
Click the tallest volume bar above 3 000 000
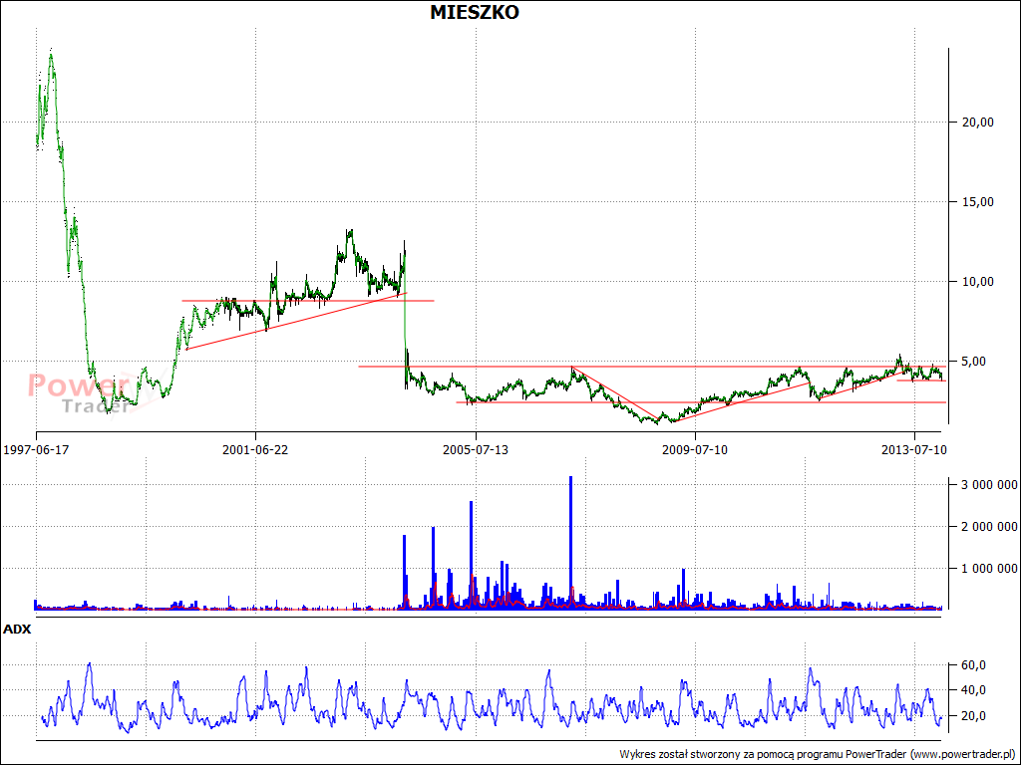(571, 543)
